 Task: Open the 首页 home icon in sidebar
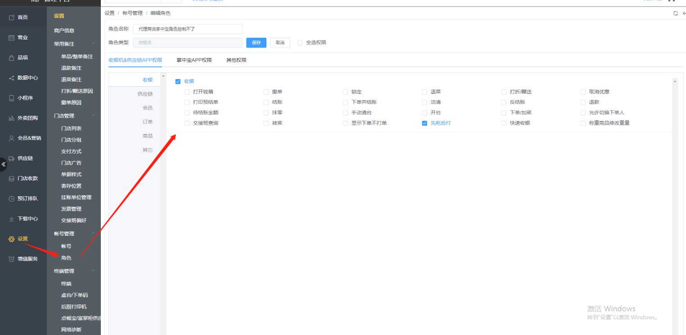pyautogui.click(x=12, y=17)
